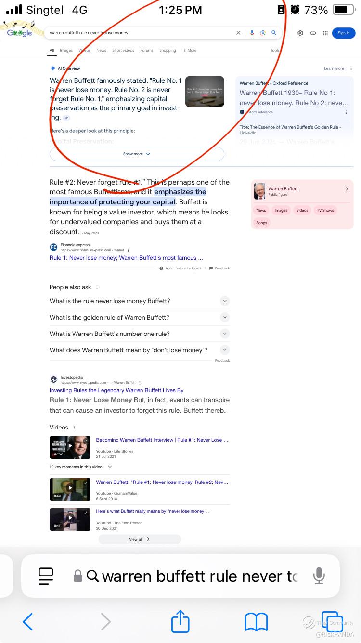Open 'Here's what Buffett really means' video link

(x=153, y=511)
